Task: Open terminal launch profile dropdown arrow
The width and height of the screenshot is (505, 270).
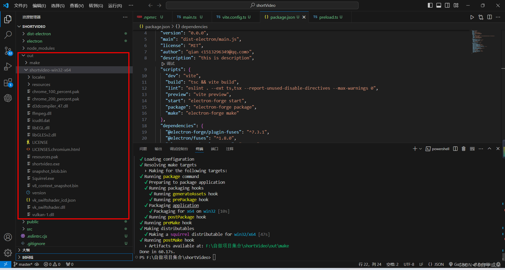Action: click(420, 149)
